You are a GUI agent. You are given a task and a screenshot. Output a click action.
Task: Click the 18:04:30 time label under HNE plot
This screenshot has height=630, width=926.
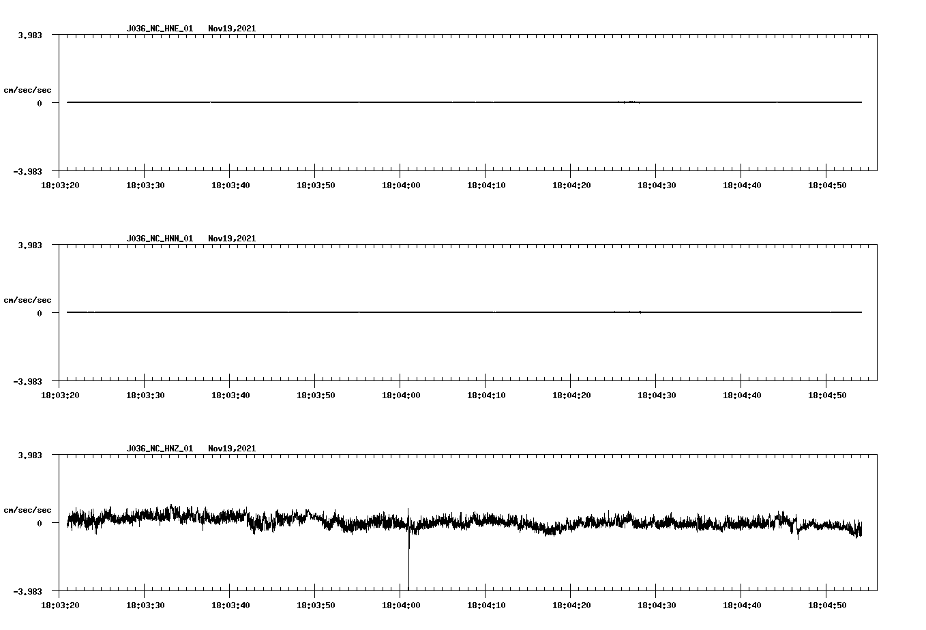coord(657,185)
